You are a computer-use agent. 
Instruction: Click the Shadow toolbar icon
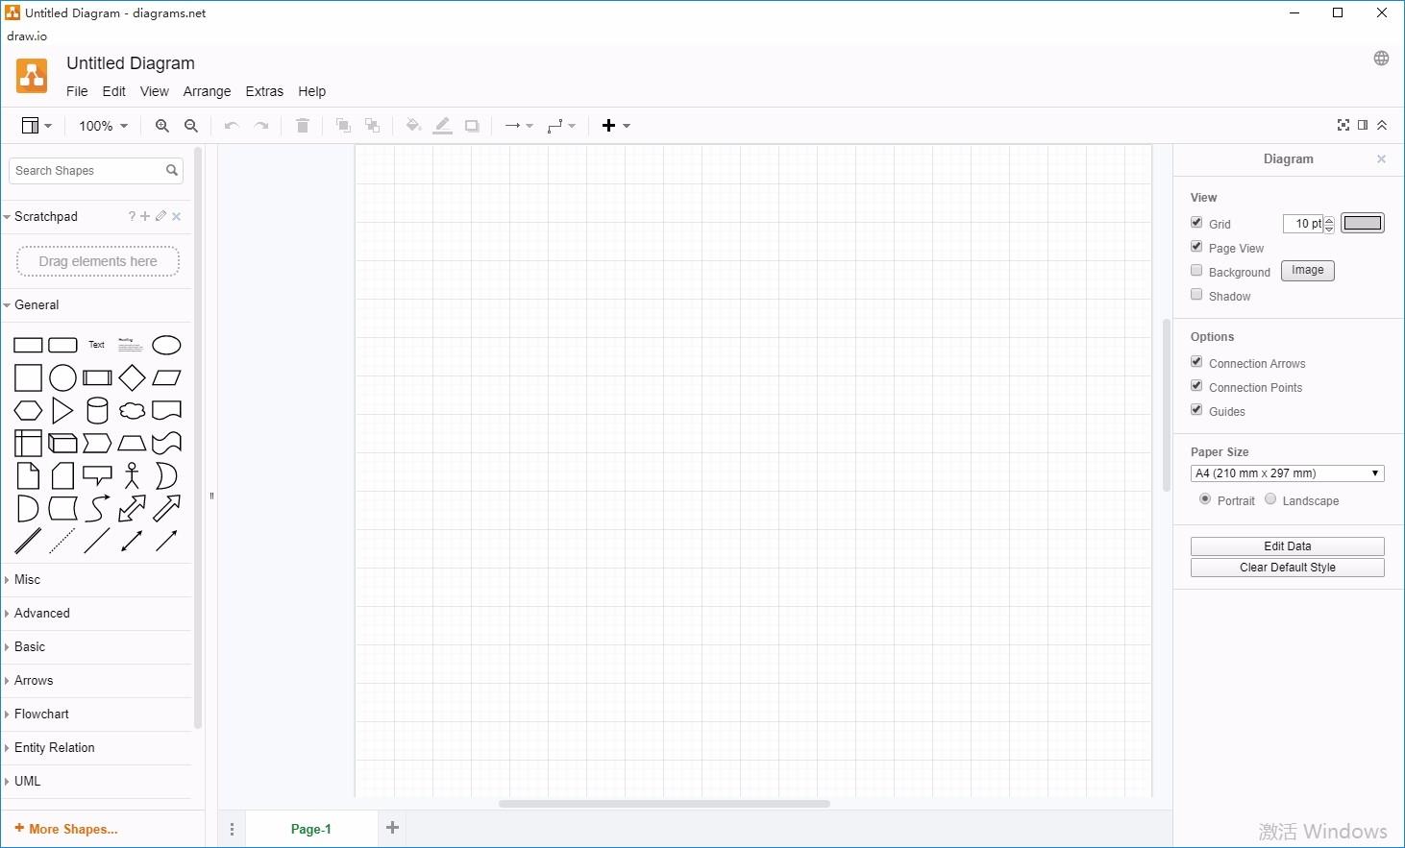(472, 126)
